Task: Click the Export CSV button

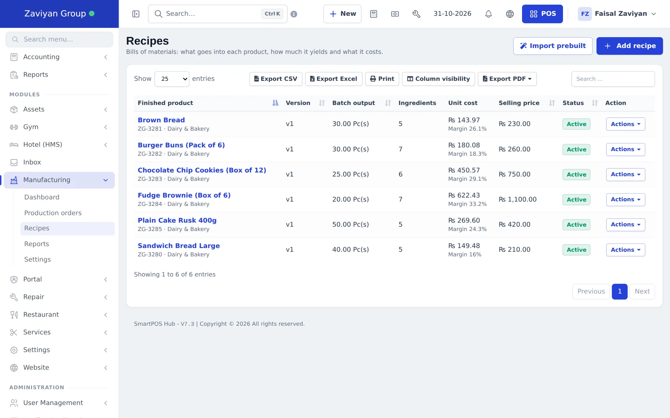Action: click(276, 79)
